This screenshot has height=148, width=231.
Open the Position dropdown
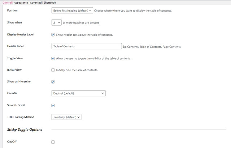click(x=72, y=10)
